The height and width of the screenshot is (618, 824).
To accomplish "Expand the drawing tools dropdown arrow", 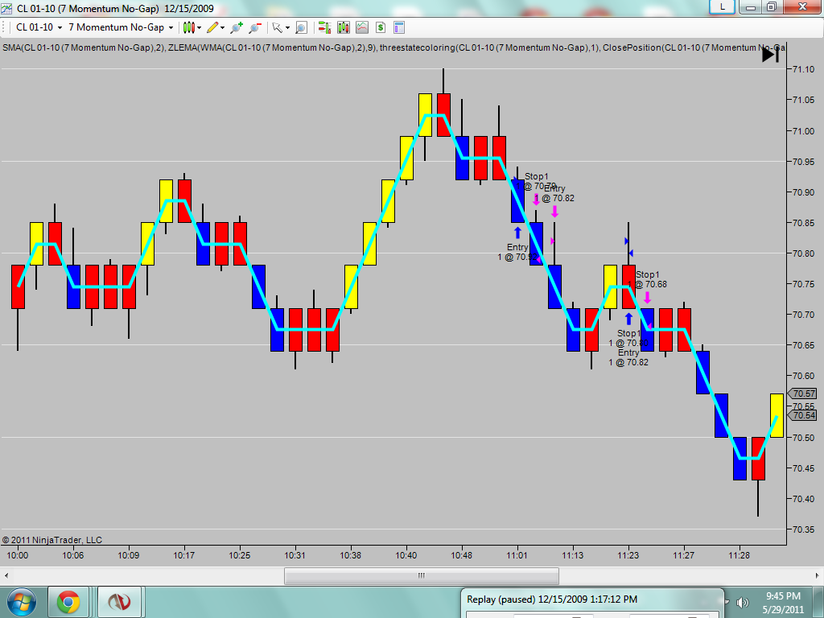I will pos(223,28).
